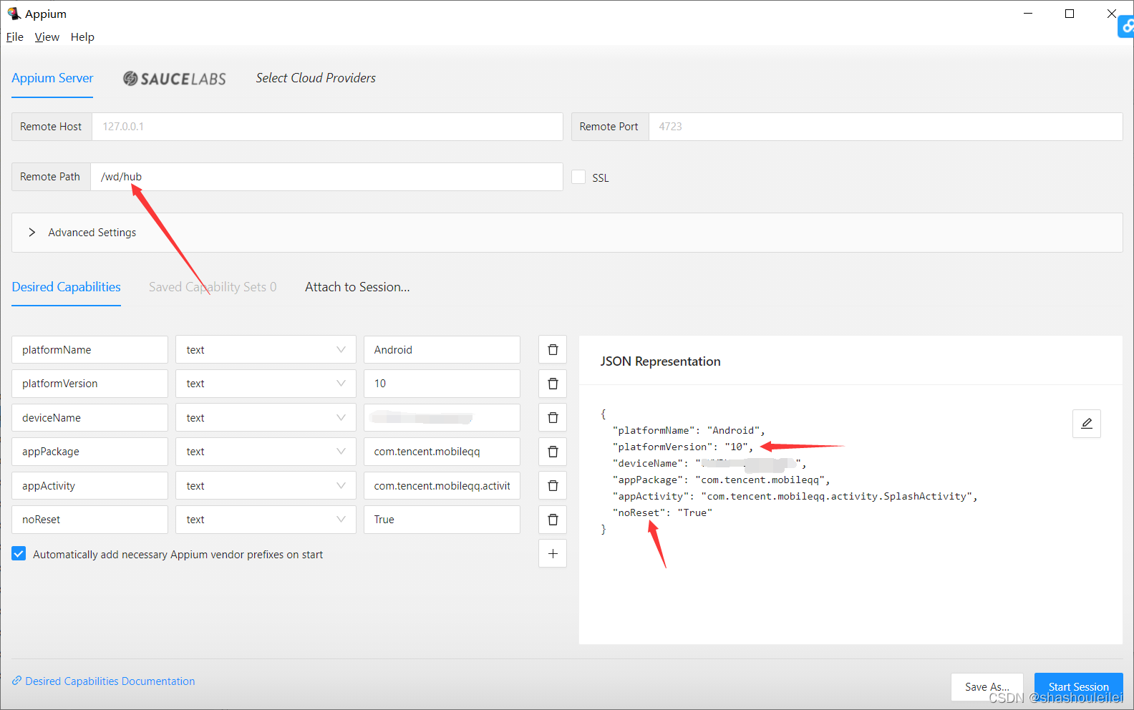Screen dimensions: 1134x710
Task: Add a new capability with plus button
Action: [553, 553]
